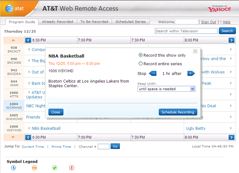
Task: Open the Ugly Betty program
Action: tap(196, 128)
